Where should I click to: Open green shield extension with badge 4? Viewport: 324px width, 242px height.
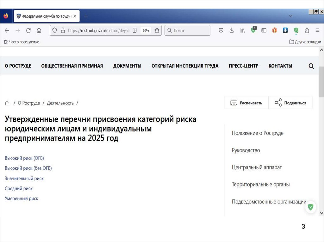click(253, 30)
